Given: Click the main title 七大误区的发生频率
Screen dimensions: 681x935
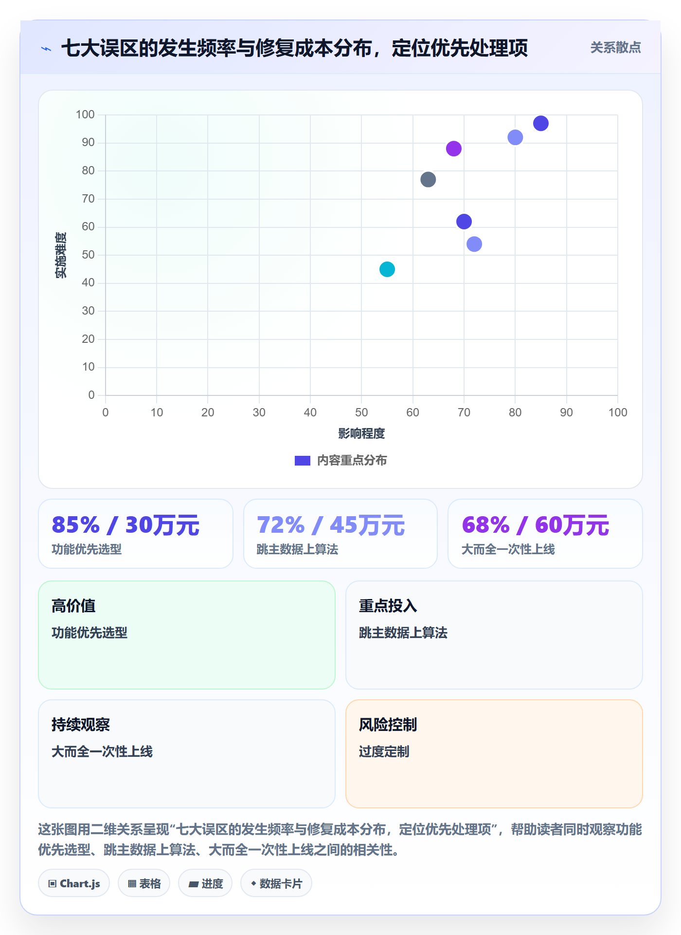Looking at the screenshot, I should pos(294,48).
